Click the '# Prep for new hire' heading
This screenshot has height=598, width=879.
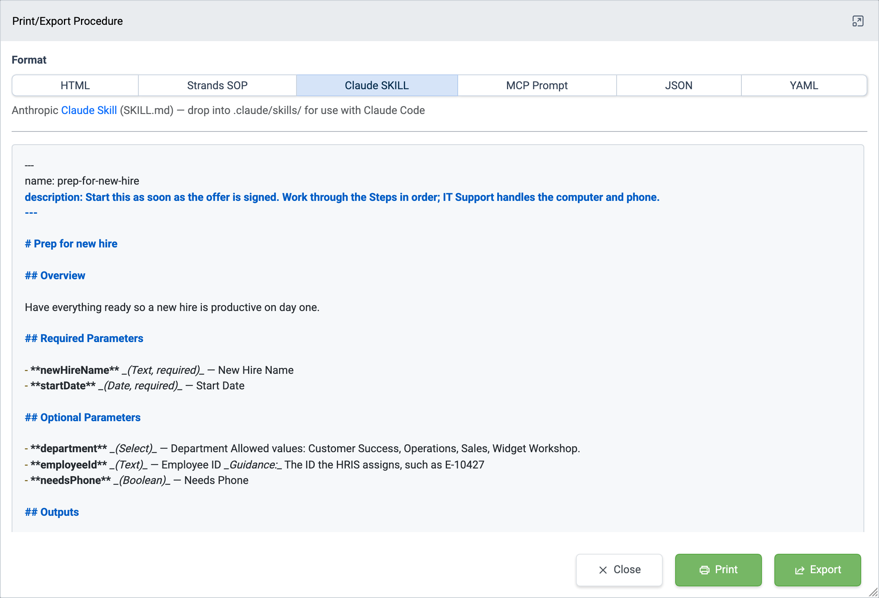point(71,244)
